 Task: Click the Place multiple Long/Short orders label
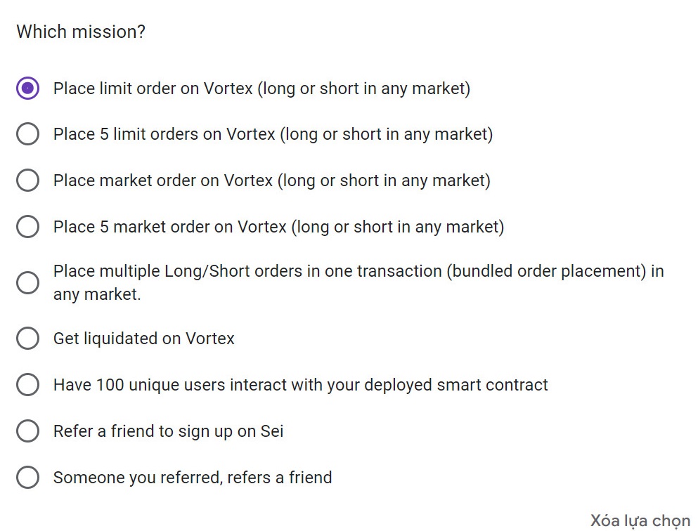(x=358, y=282)
